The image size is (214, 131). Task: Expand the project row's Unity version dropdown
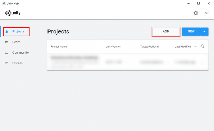pyautogui.click(x=128, y=62)
